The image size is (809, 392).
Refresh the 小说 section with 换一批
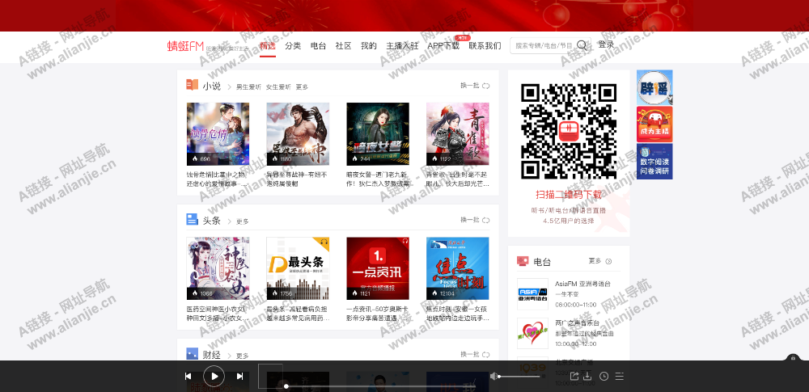475,86
